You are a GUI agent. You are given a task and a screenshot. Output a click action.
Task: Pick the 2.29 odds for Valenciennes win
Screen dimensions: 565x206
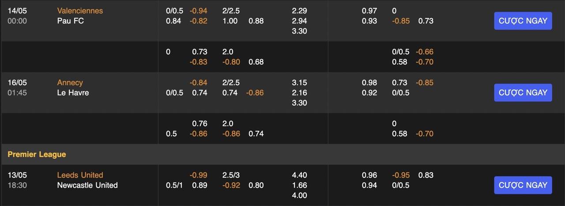click(x=299, y=11)
